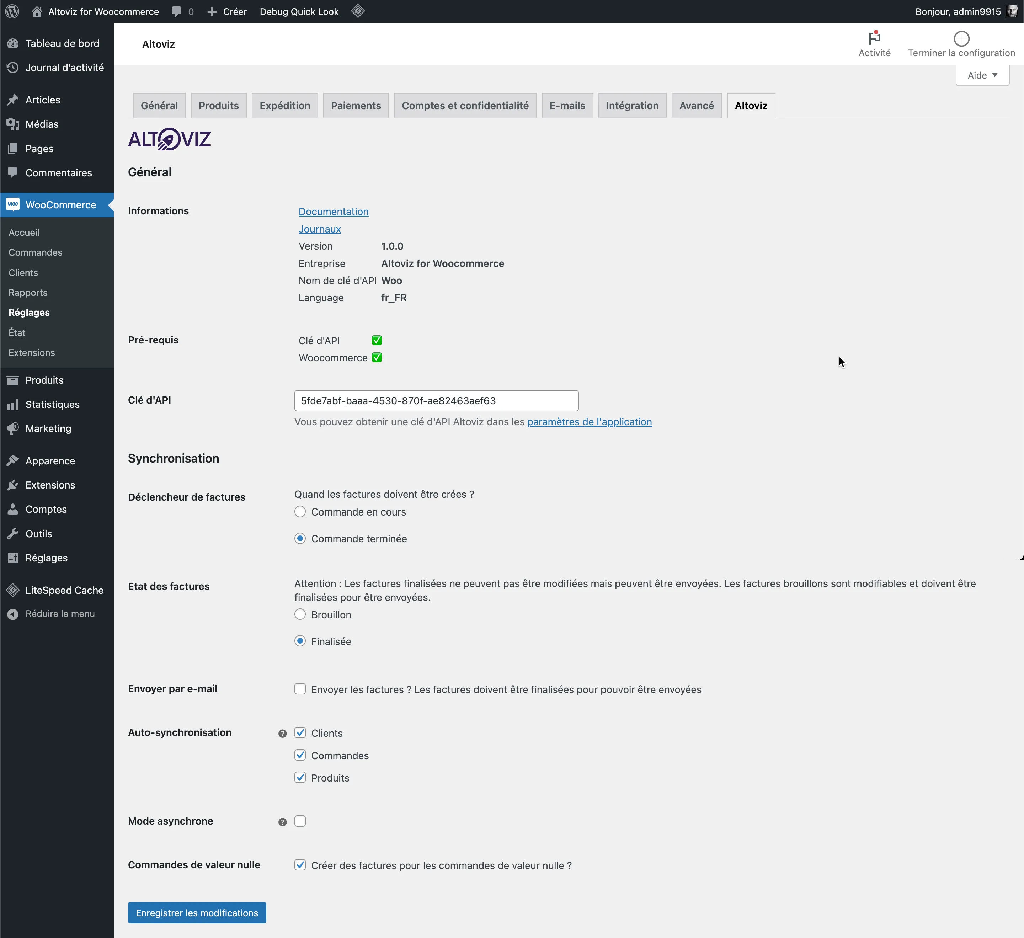Open the Journaux link
Image resolution: width=1024 pixels, height=938 pixels.
[x=320, y=229]
